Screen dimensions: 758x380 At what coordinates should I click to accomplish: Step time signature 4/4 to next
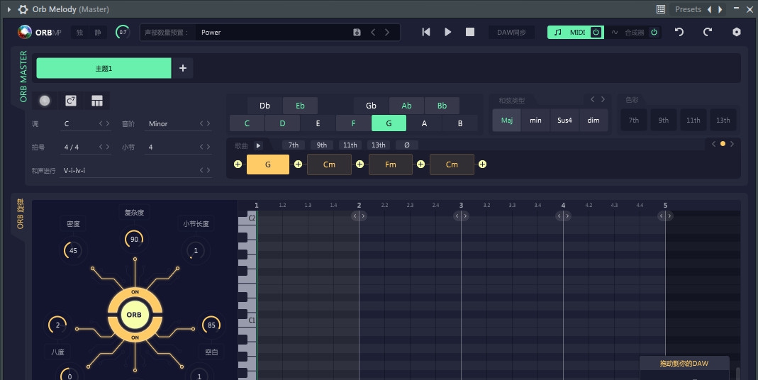click(107, 147)
